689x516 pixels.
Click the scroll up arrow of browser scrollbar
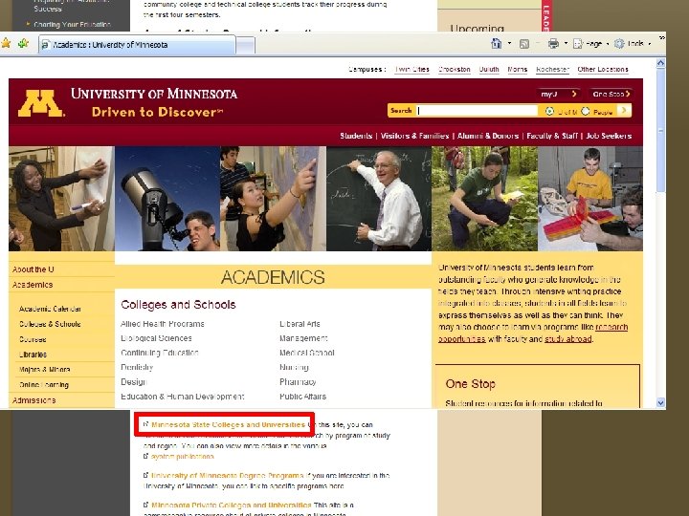(660, 63)
